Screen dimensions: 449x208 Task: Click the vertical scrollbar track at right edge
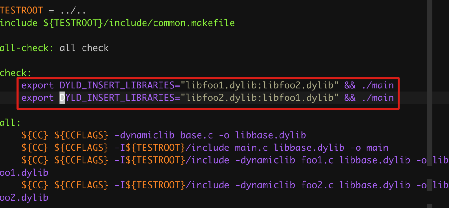pos(429,104)
